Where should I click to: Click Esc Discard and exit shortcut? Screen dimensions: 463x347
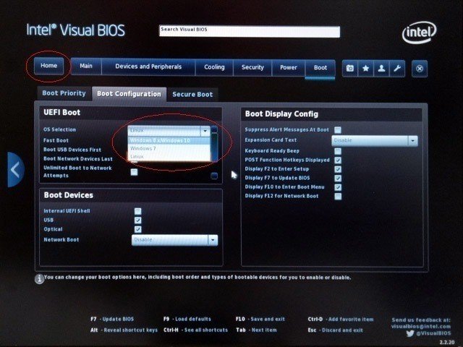pyautogui.click(x=336, y=330)
